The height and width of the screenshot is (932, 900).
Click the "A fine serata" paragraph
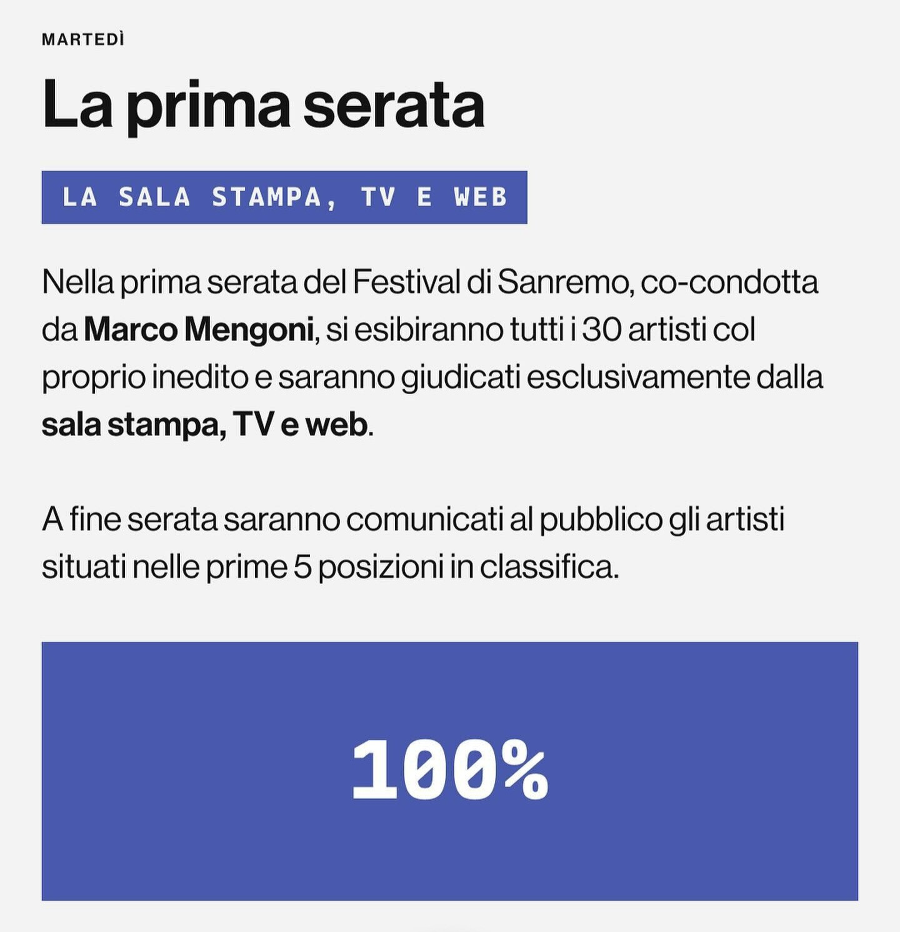(x=413, y=543)
